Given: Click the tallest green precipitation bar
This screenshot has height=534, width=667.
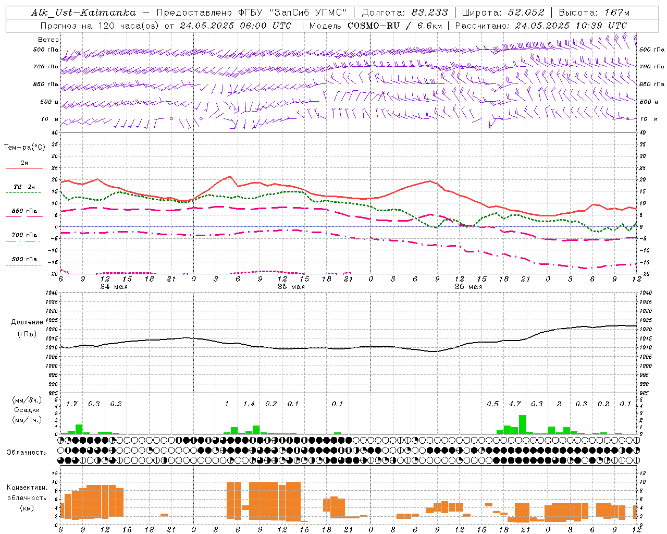Looking at the screenshot, I should [522, 424].
